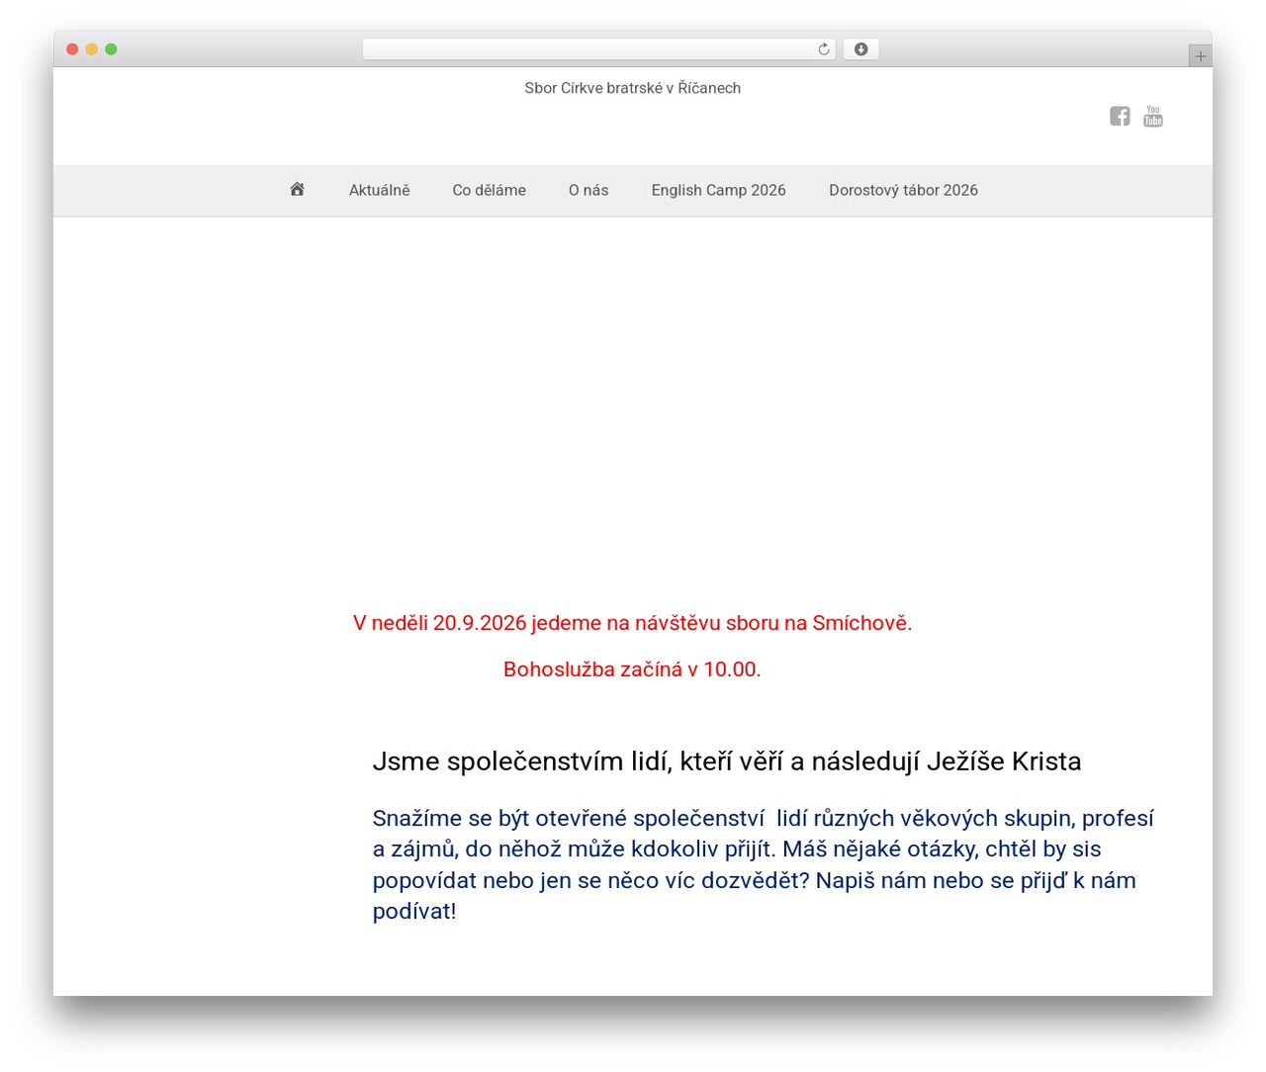Image resolution: width=1266 pixels, height=1072 pixels.
Task: Open the YouTube channel icon
Action: 1153,116
